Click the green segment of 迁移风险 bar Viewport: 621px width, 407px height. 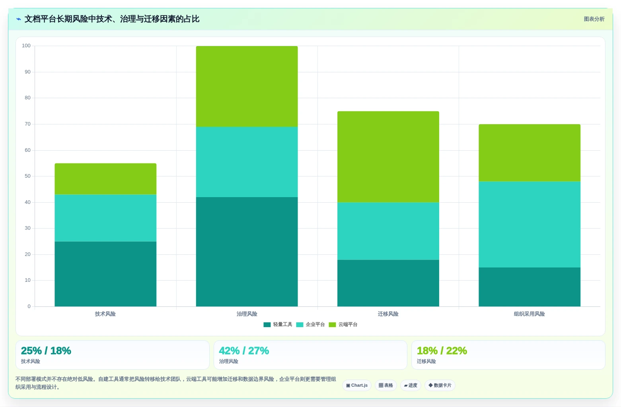click(x=388, y=157)
